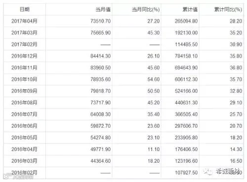Click monthly growth 50.50 for 2016年09月
The height and width of the screenshot is (182, 247).
[154, 91]
